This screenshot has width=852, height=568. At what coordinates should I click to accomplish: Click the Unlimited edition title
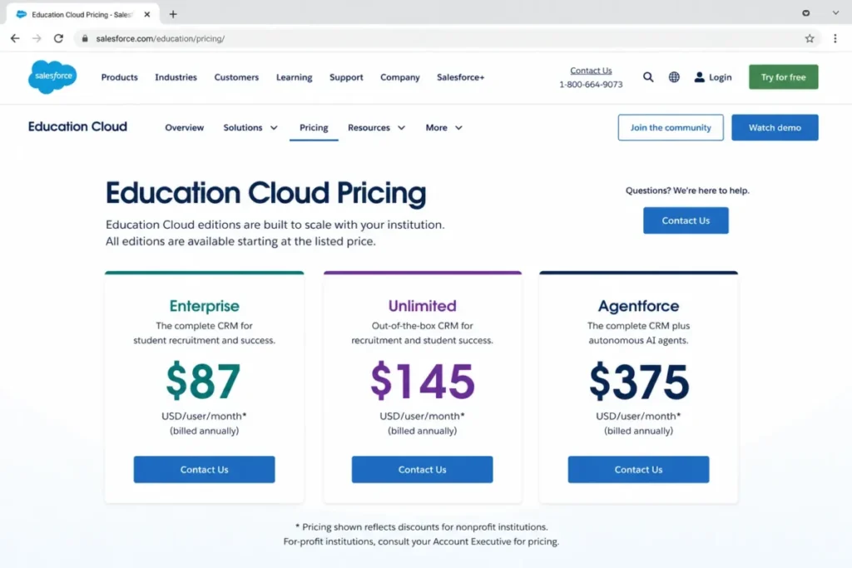(422, 306)
